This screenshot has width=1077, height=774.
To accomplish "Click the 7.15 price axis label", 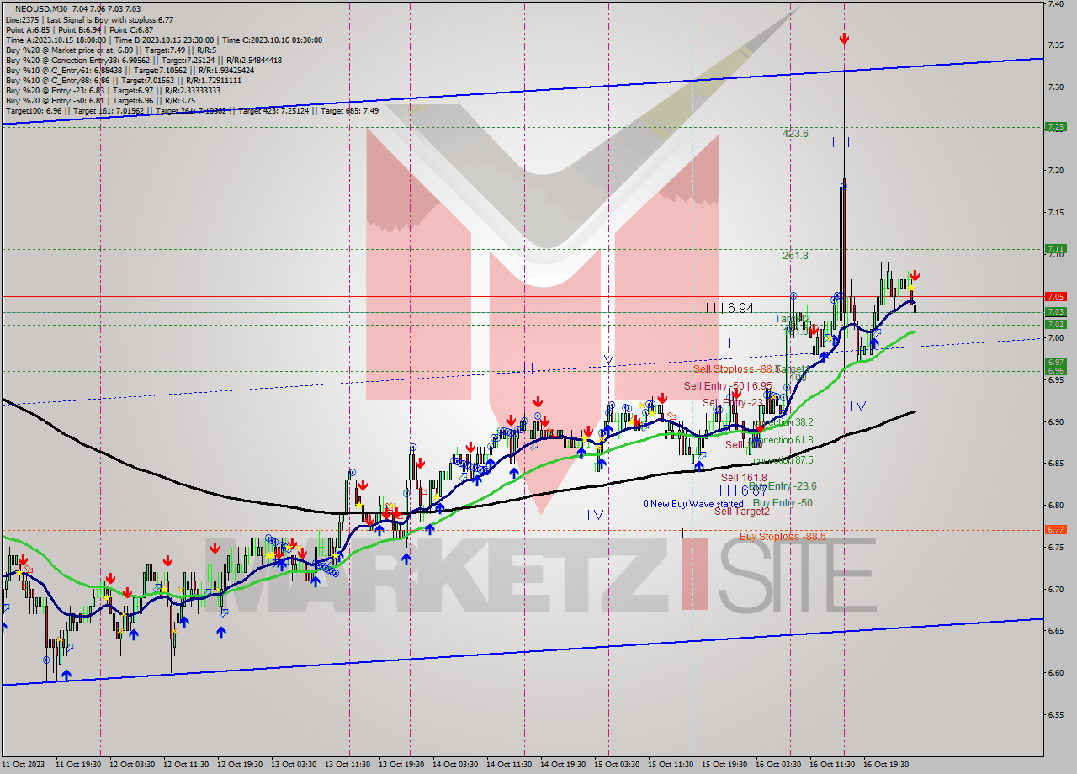I will (x=1055, y=212).
